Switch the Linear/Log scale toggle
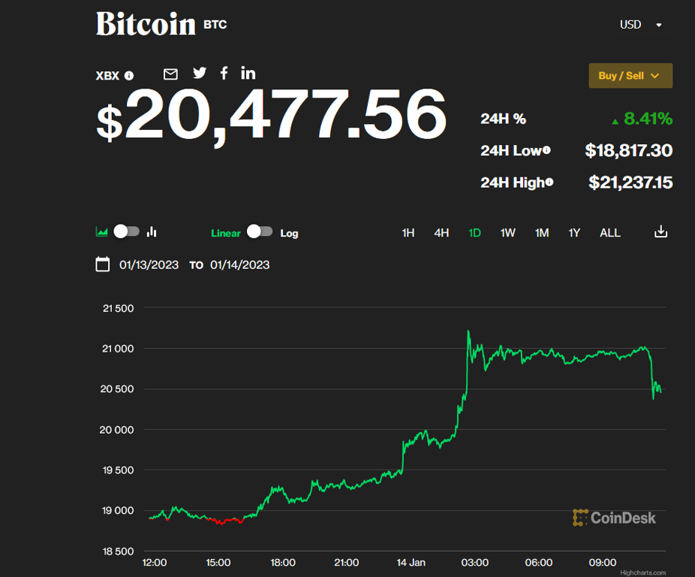Image resolution: width=695 pixels, height=577 pixels. (260, 231)
